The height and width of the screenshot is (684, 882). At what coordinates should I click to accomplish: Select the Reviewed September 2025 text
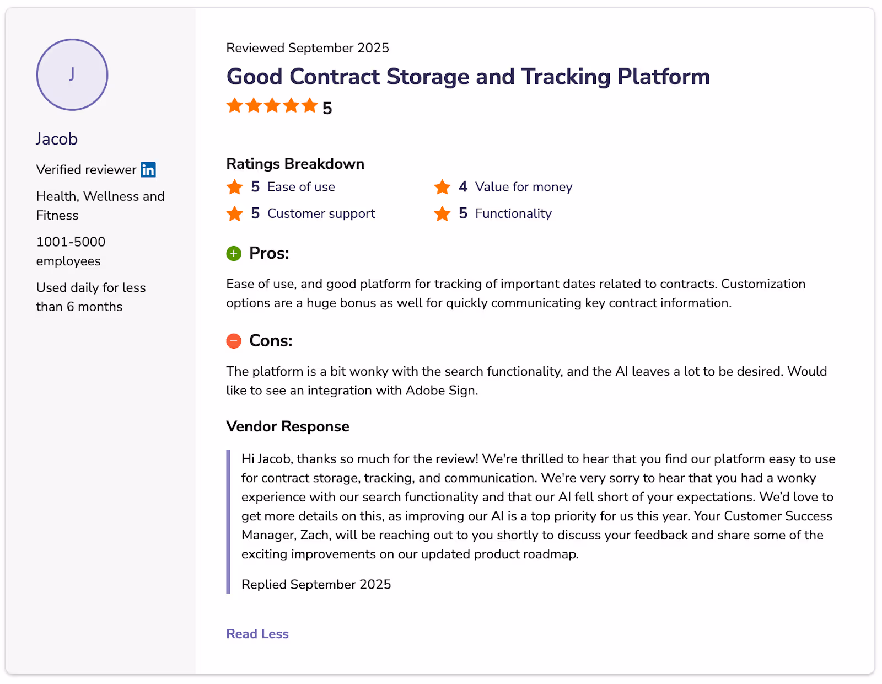point(307,48)
